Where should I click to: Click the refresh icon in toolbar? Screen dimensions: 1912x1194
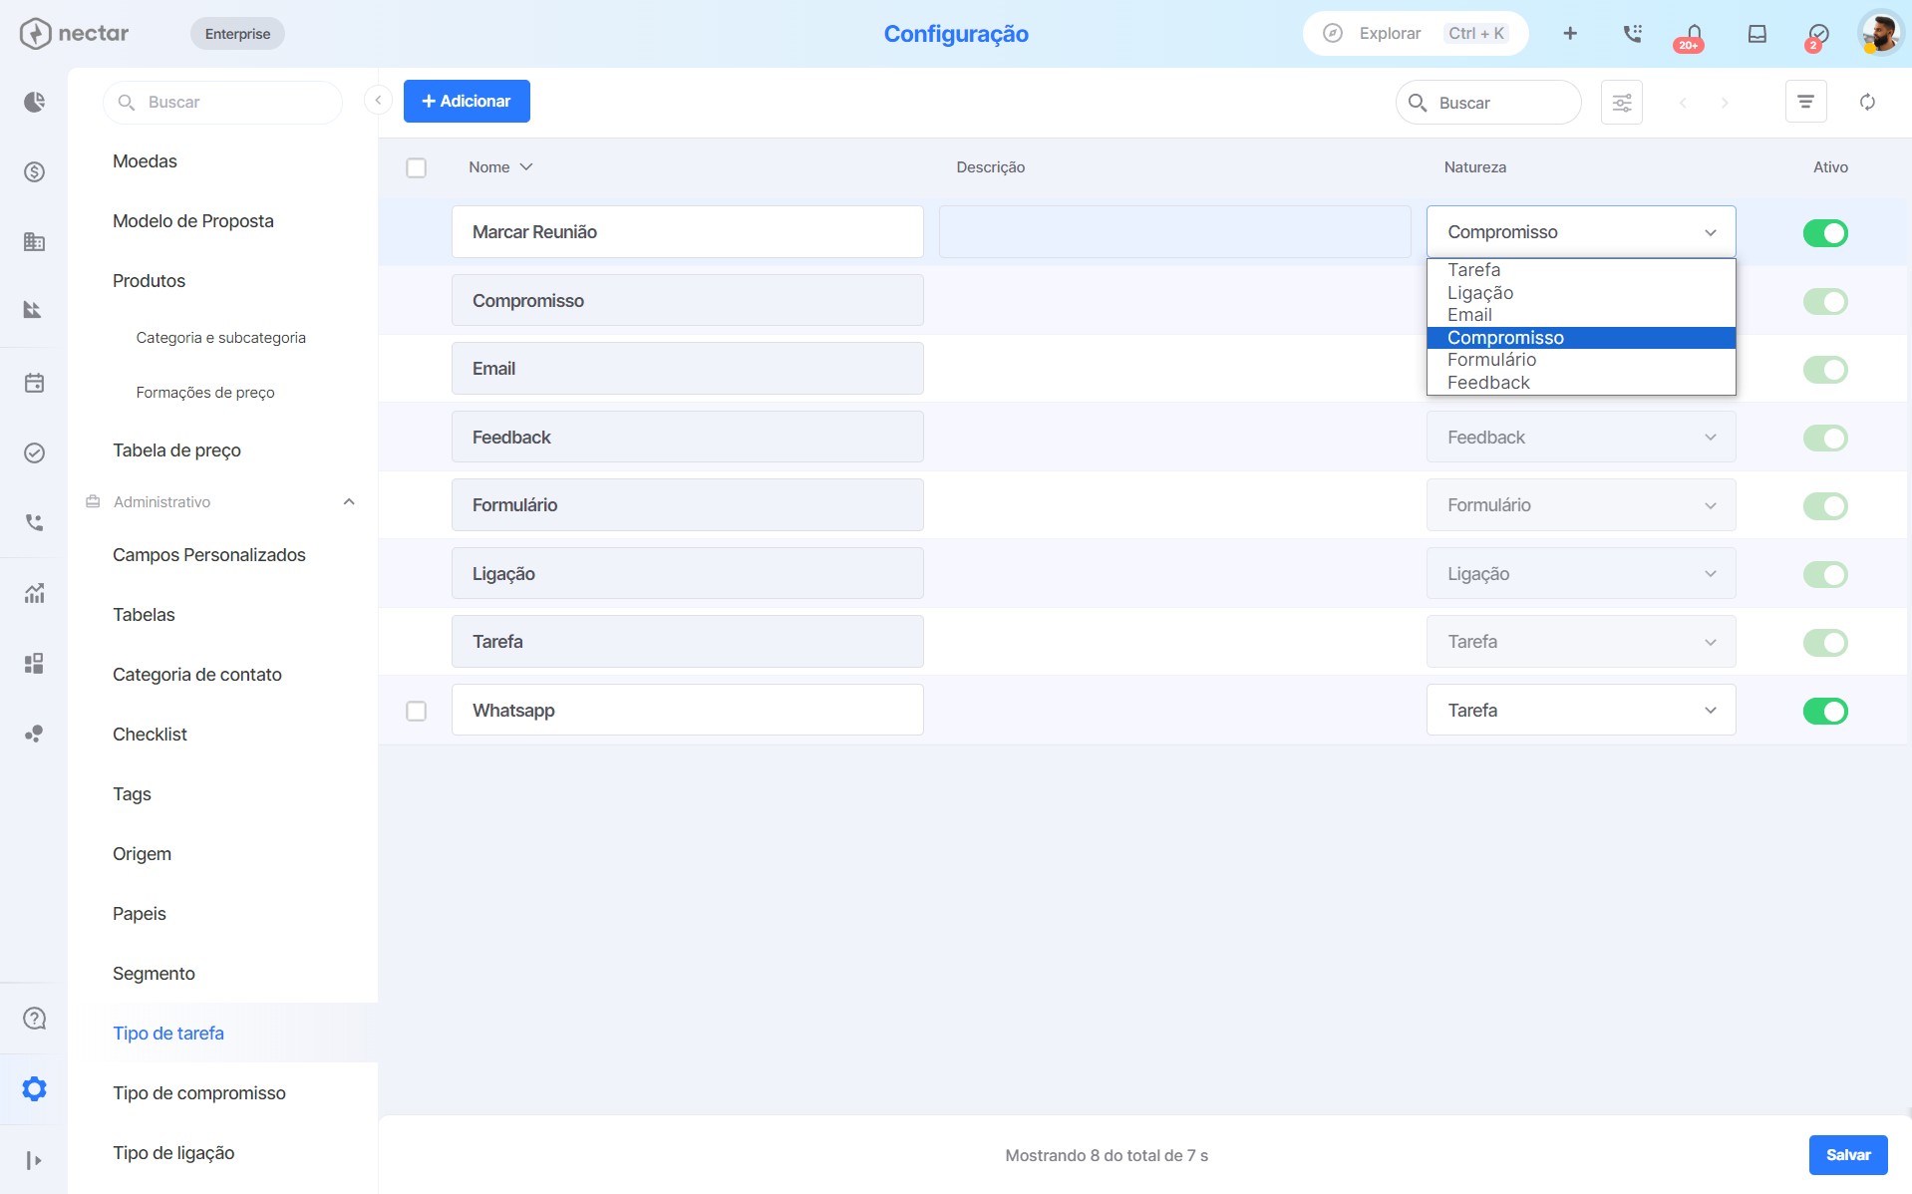1867,102
